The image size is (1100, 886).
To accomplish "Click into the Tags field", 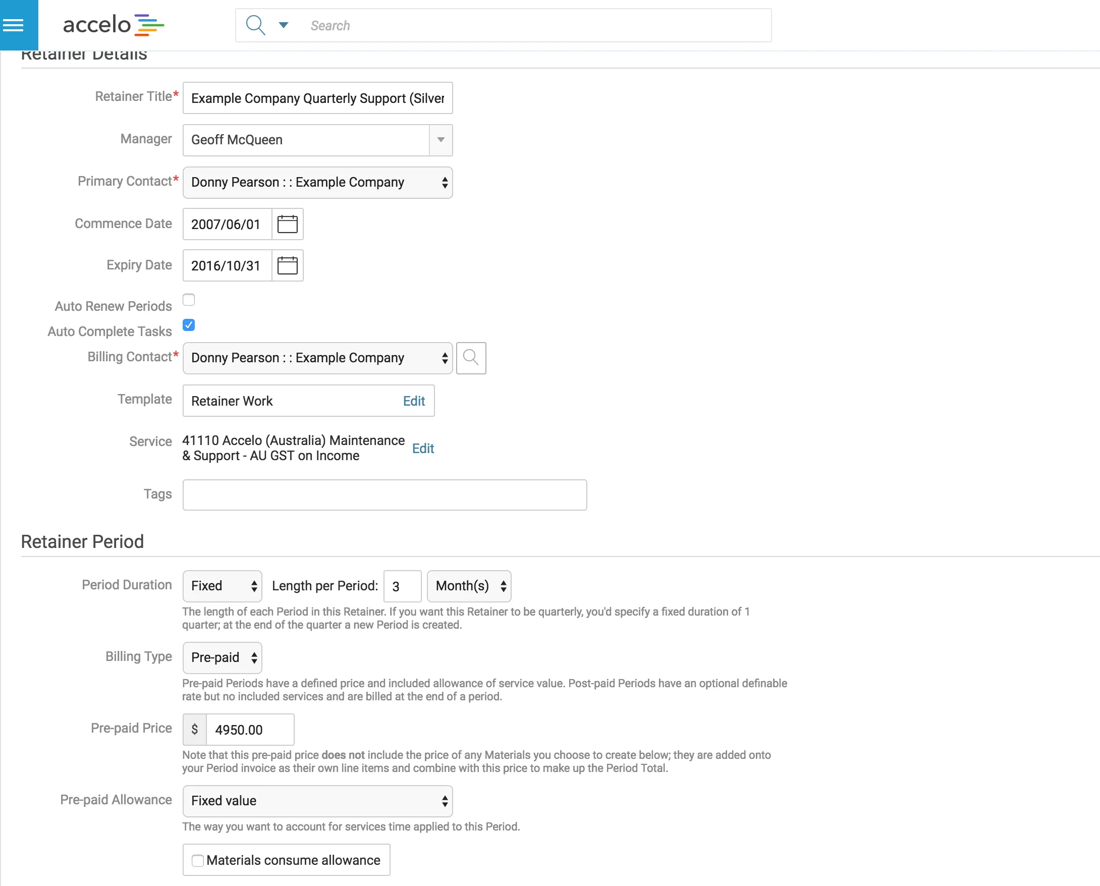I will point(384,494).
